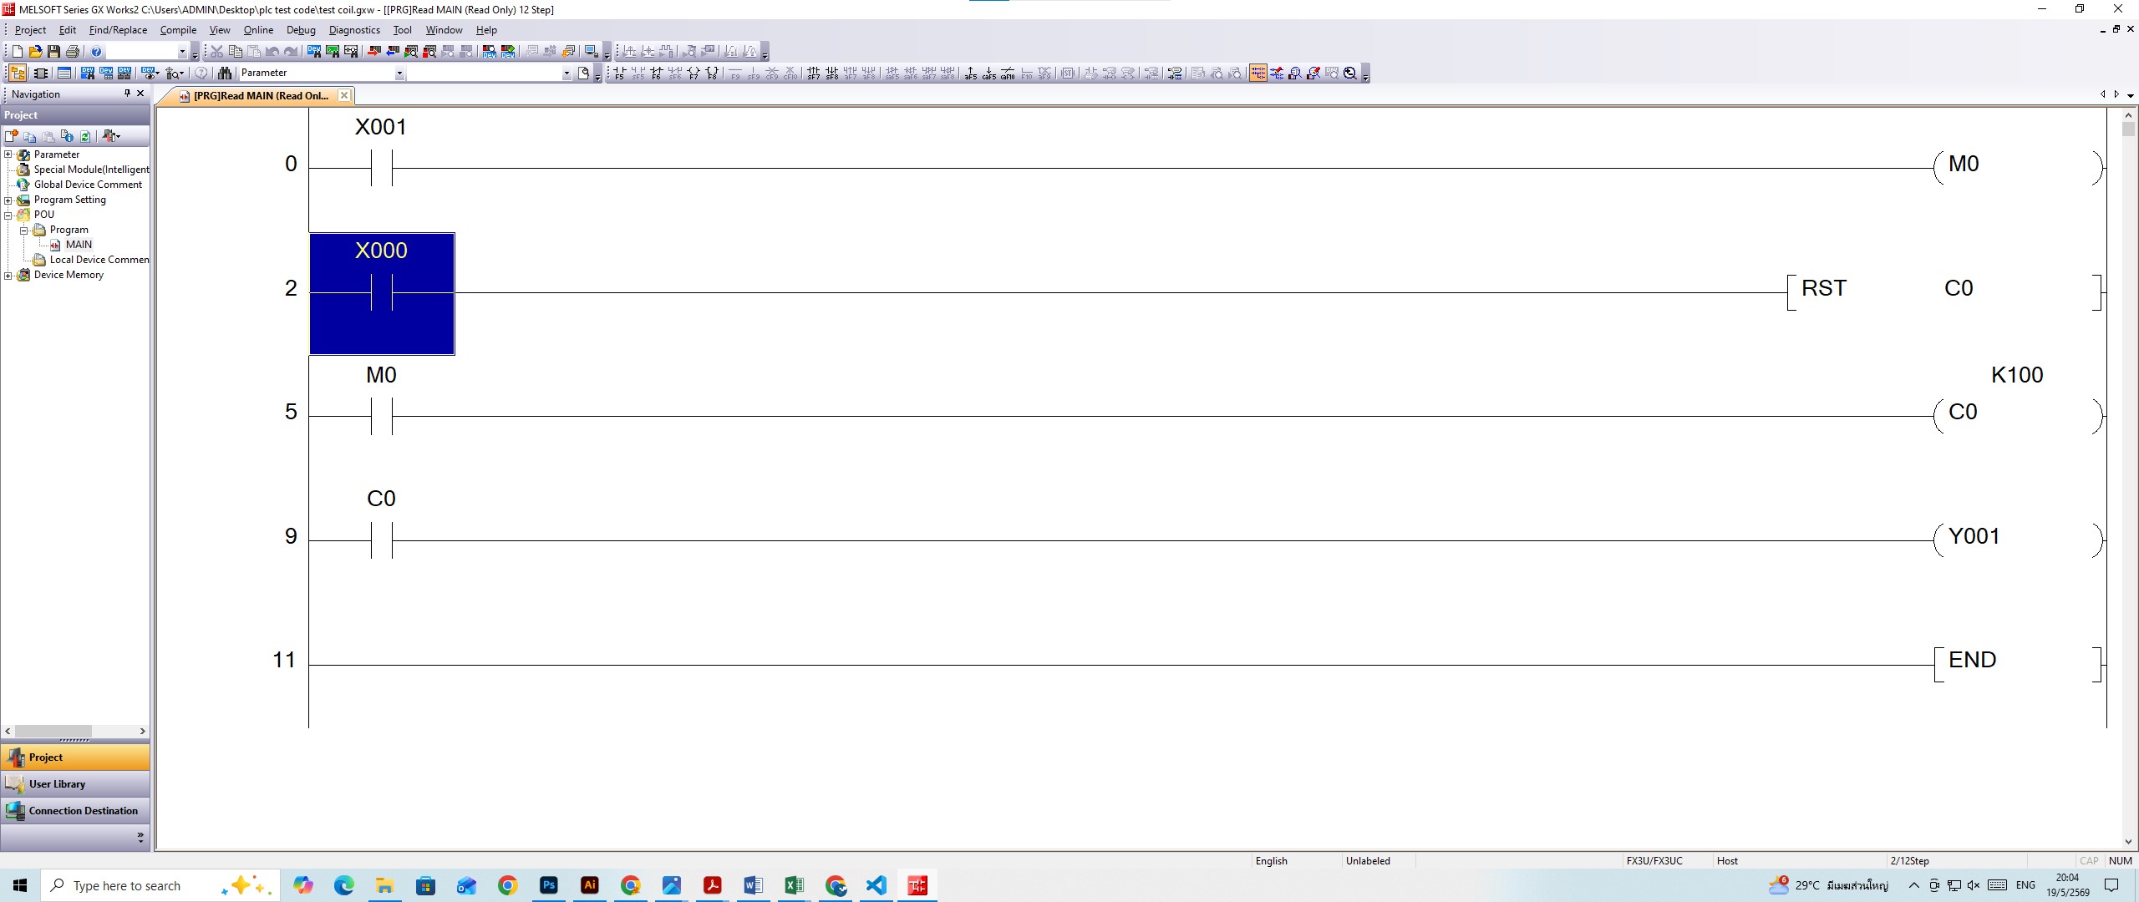Viewport: 2139px width, 902px height.
Task: Open the Diagnostics menu
Action: pyautogui.click(x=354, y=30)
